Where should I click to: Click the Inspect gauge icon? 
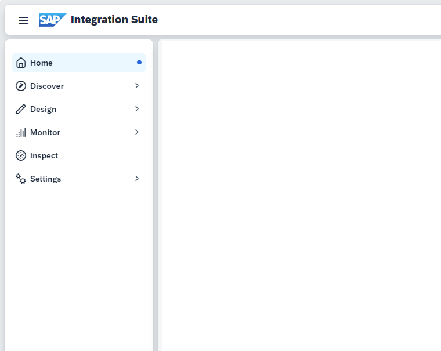point(21,155)
